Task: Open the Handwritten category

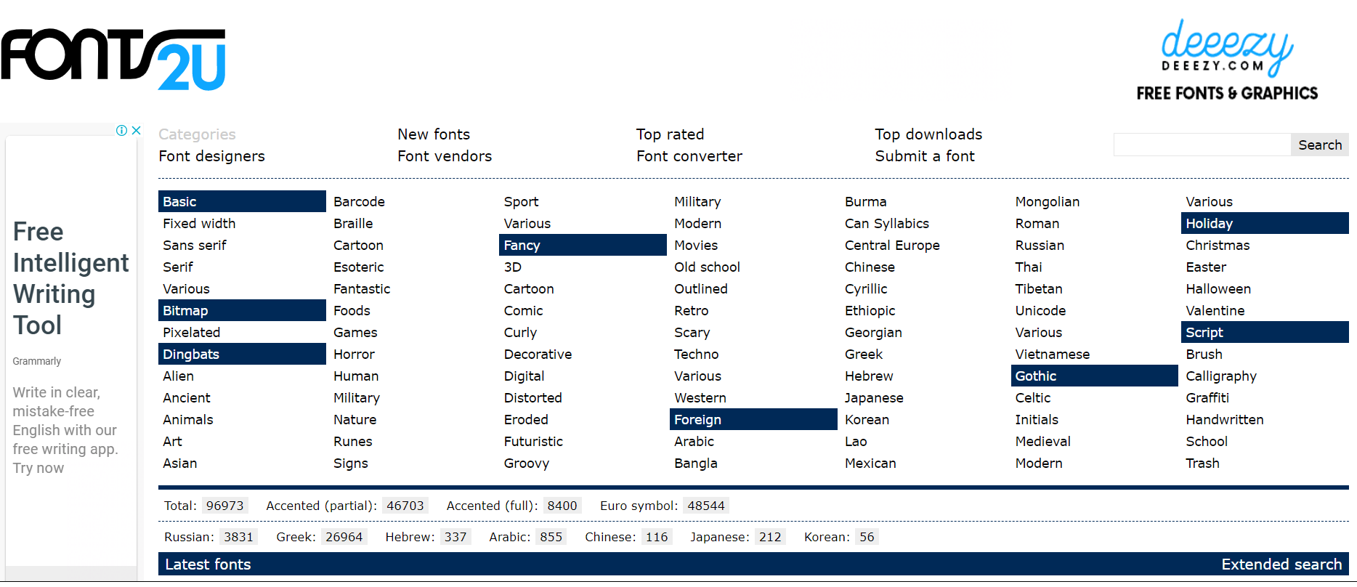Action: [x=1225, y=419]
